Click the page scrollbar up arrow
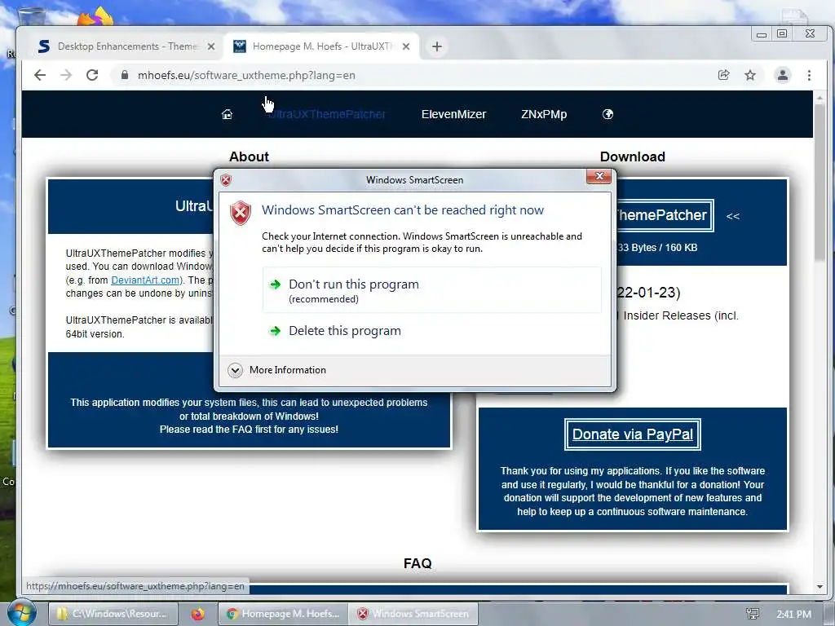Image resolution: width=835 pixels, height=626 pixels. pos(820,99)
